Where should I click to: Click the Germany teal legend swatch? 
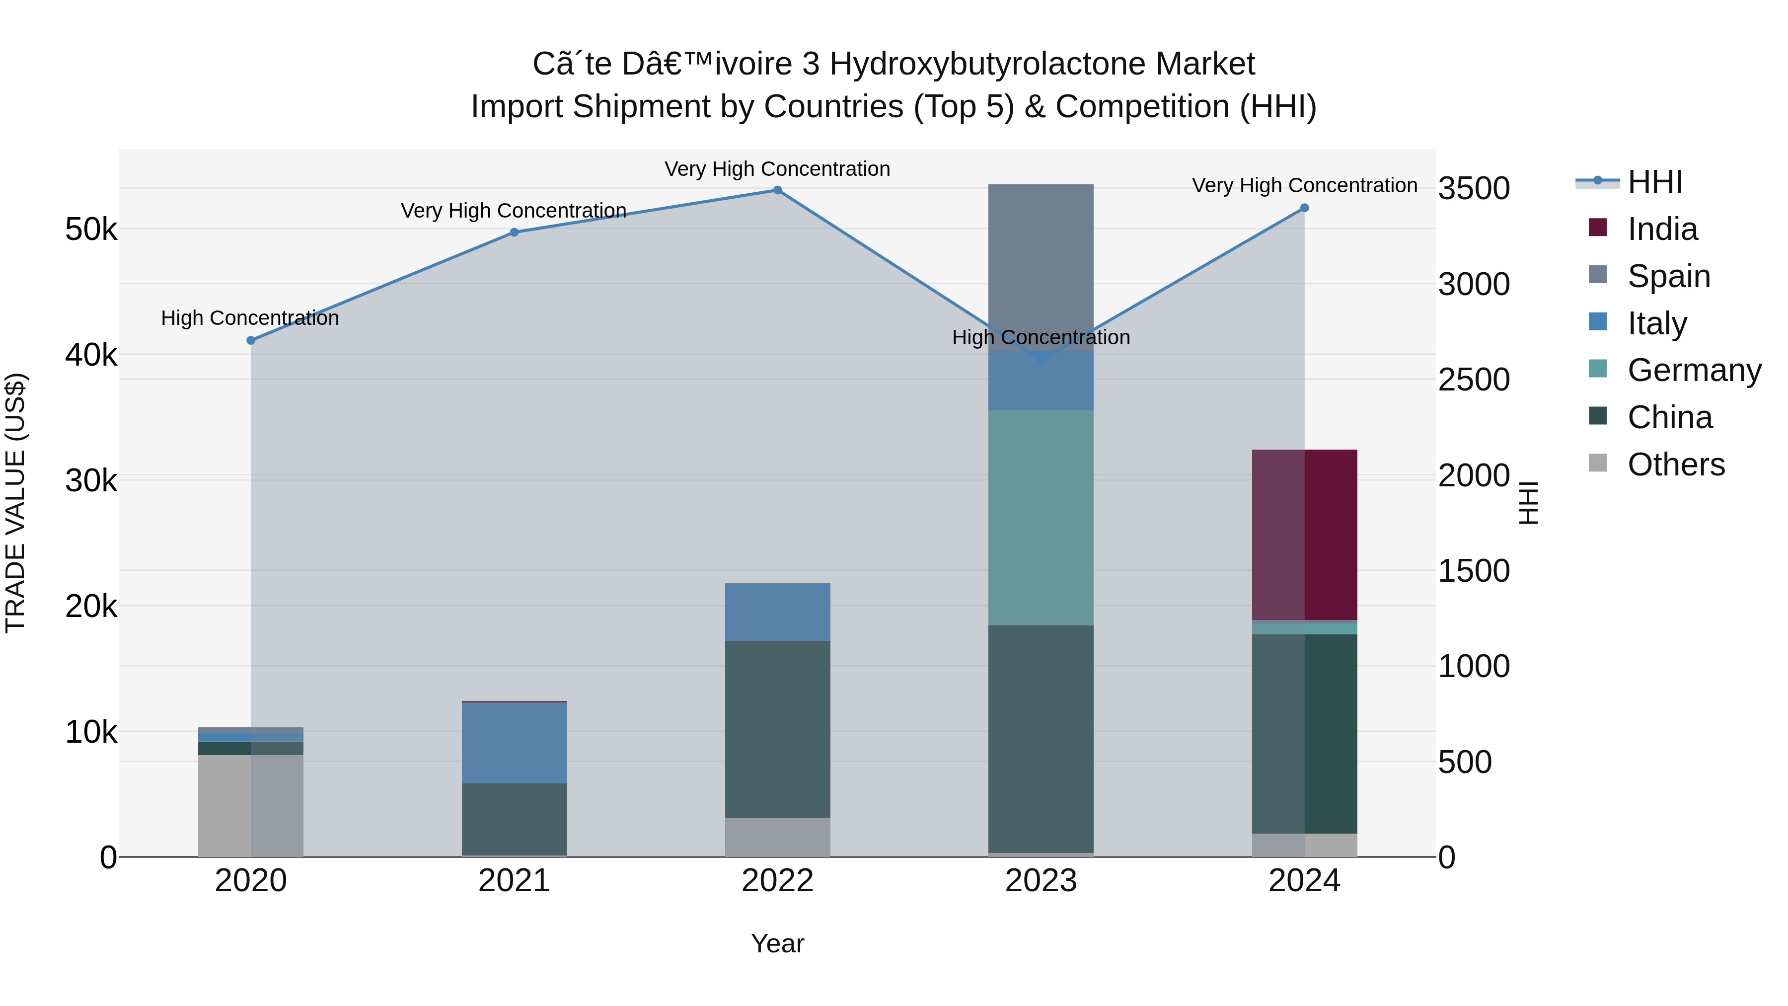(1598, 369)
